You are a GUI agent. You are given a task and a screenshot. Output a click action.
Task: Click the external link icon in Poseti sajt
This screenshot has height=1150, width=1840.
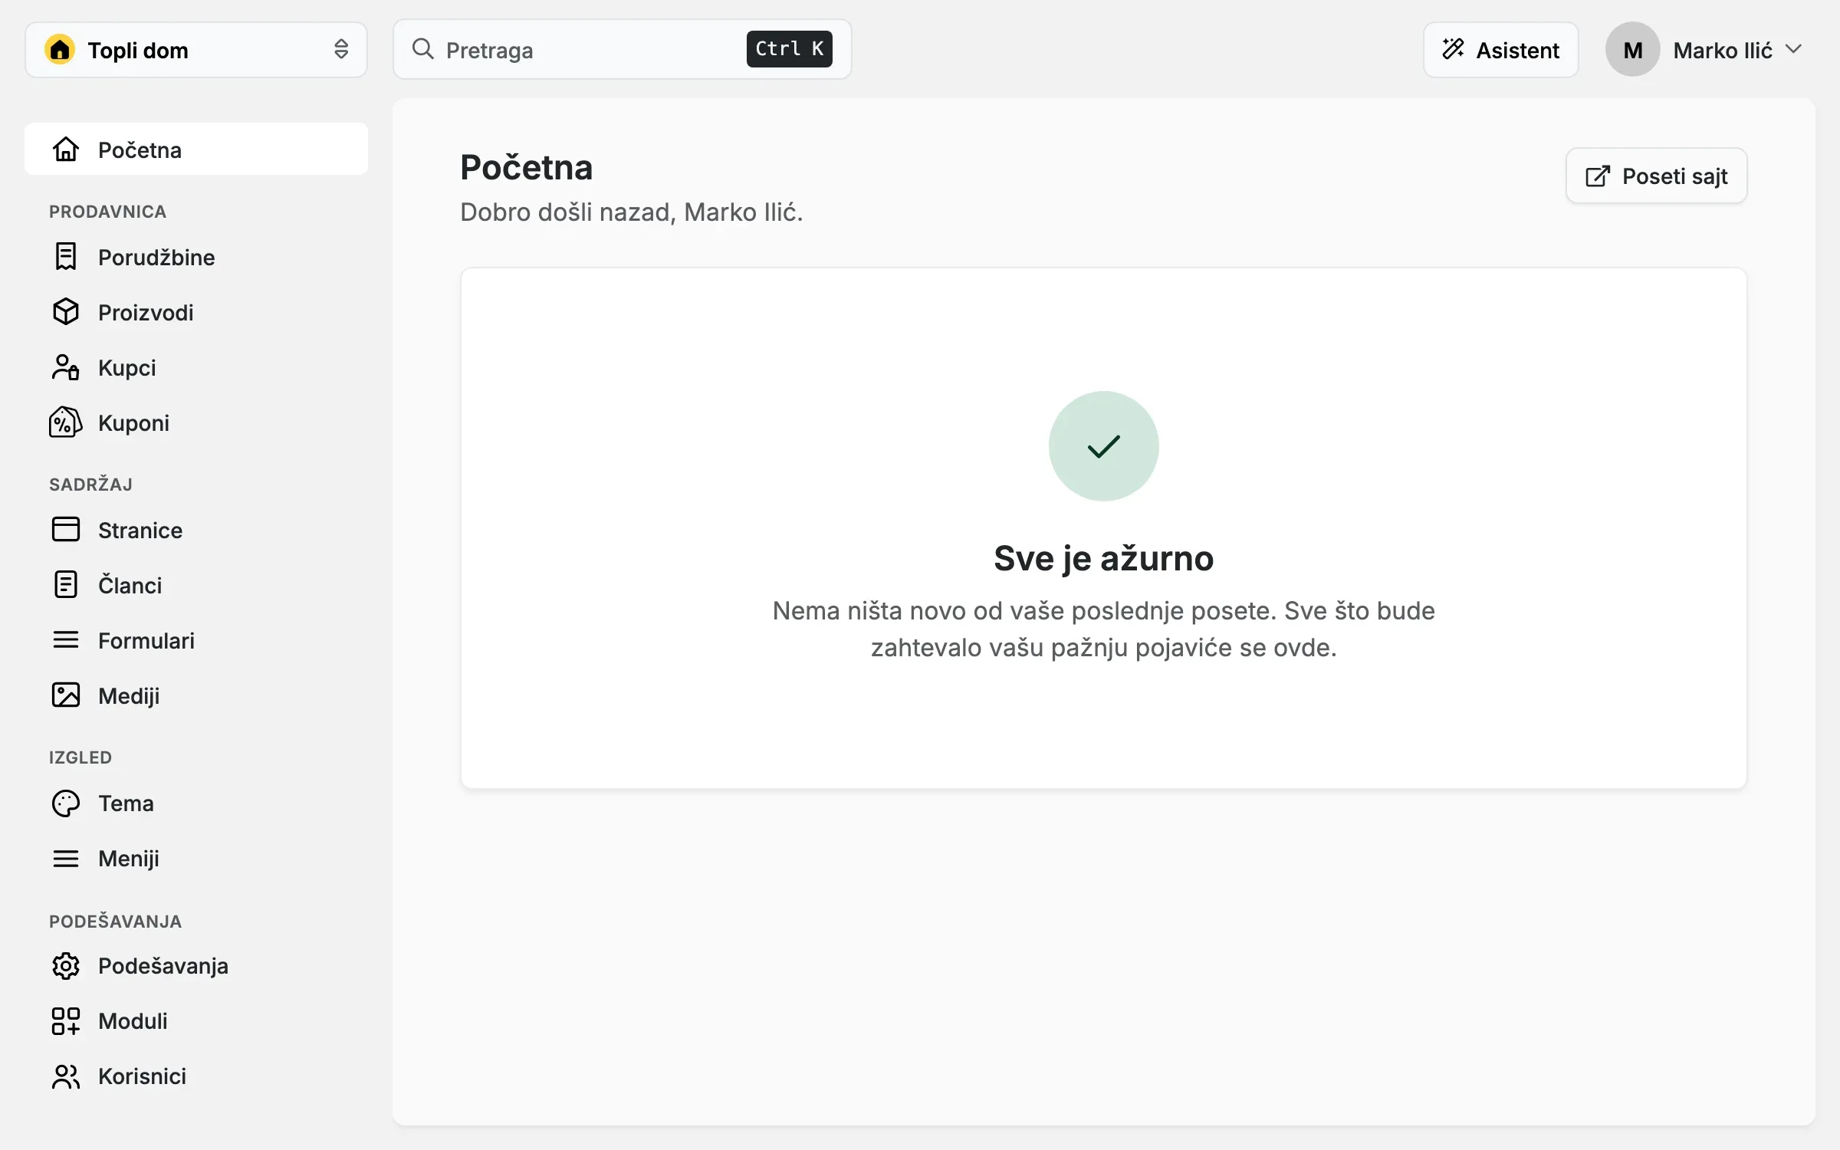1598,176
